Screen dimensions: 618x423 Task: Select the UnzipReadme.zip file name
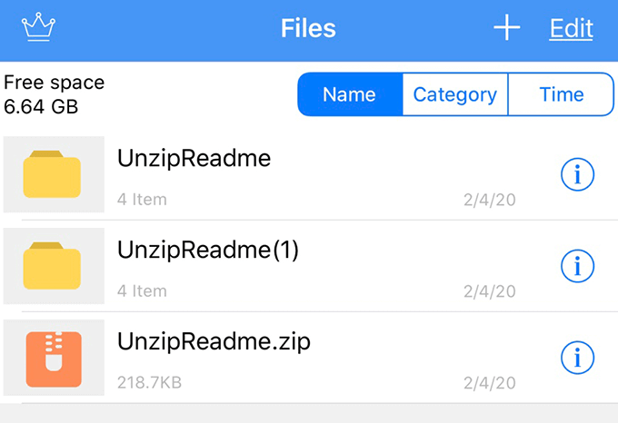coord(214,342)
